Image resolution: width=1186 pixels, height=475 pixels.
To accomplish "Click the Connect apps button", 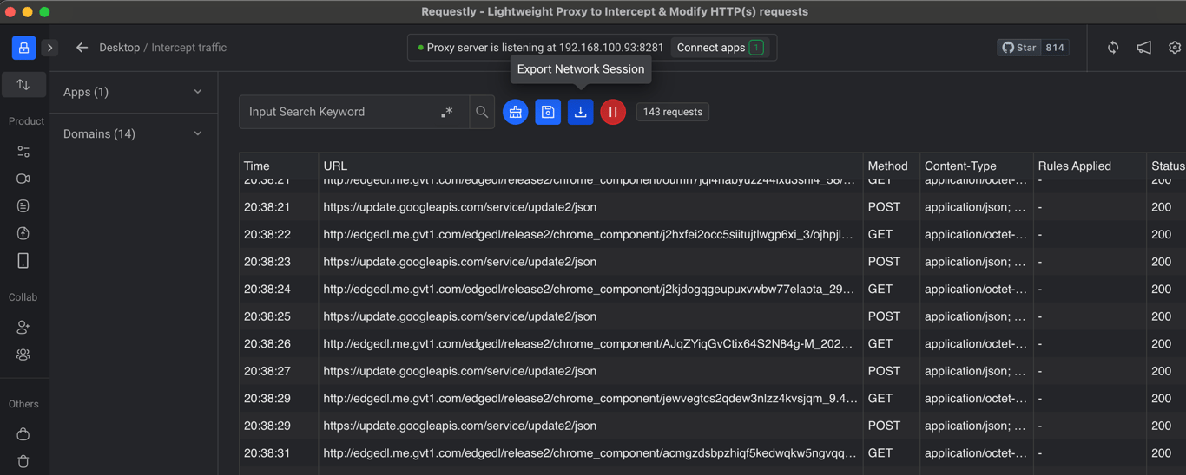I will [721, 48].
